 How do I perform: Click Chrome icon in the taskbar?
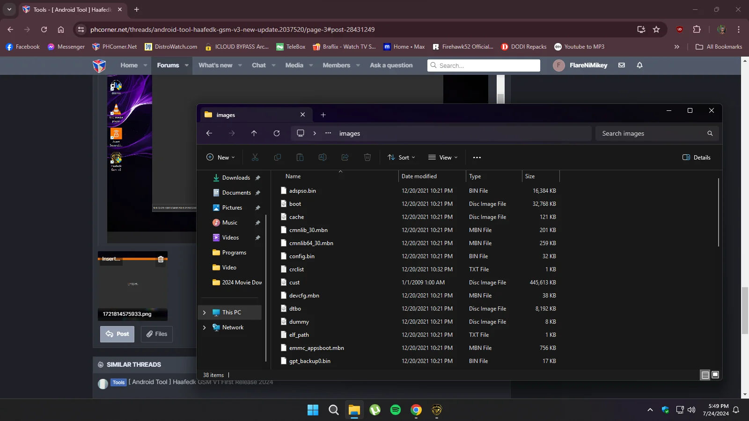(416, 410)
